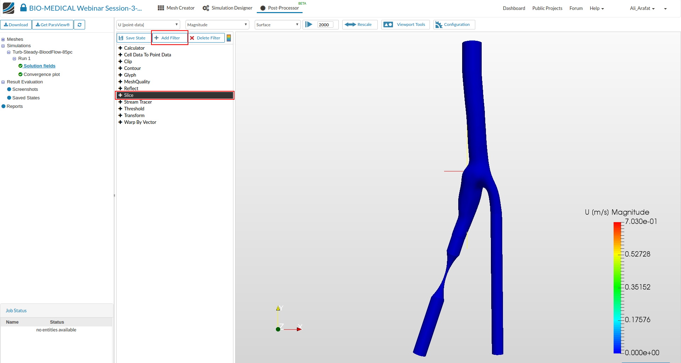
Task: Click the Get ParaView button
Action: coord(52,24)
